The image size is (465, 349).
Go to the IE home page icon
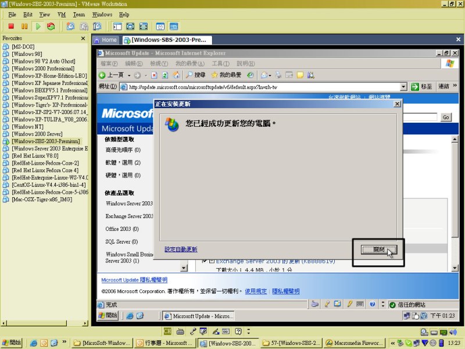pyautogui.click(x=177, y=75)
